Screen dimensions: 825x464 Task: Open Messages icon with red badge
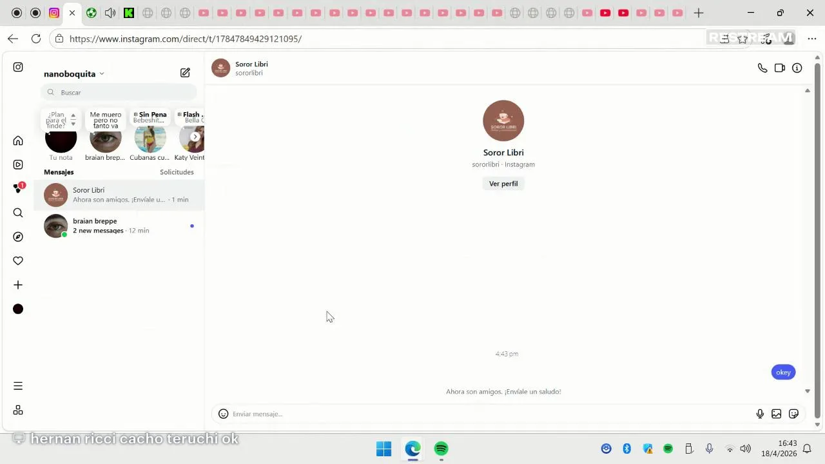coord(18,188)
